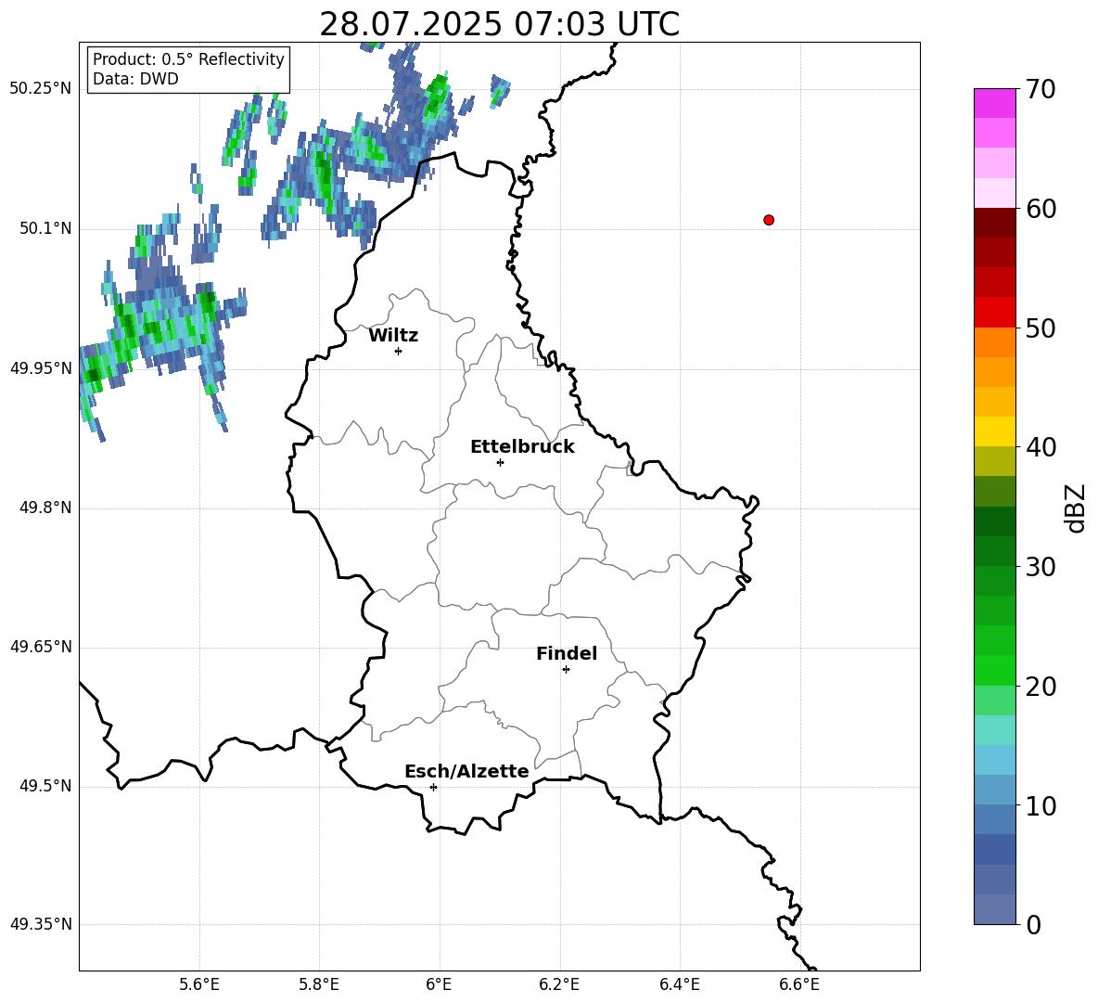The image size is (1098, 1003).
Task: Click the 'Data: DWD' text
Action: pos(135,79)
